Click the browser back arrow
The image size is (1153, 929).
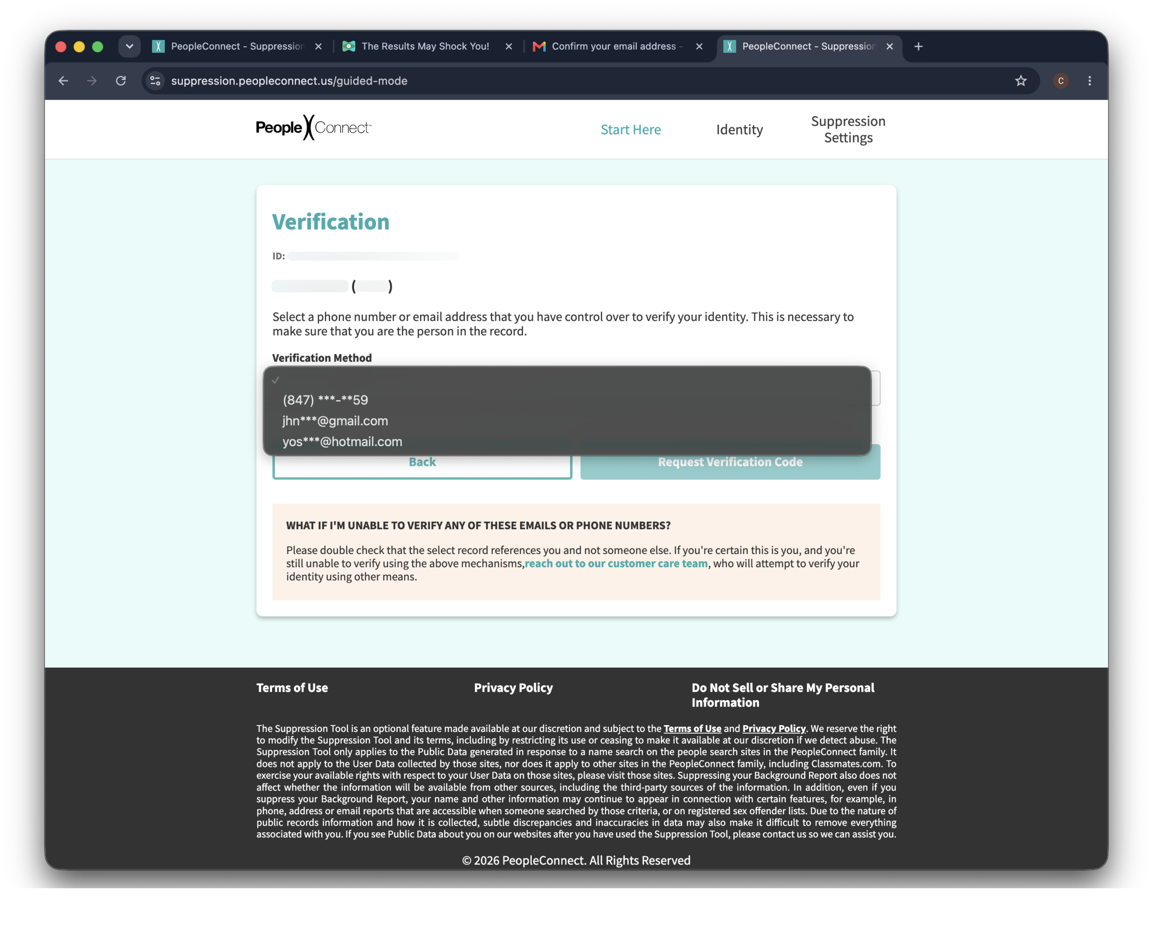pyautogui.click(x=63, y=81)
